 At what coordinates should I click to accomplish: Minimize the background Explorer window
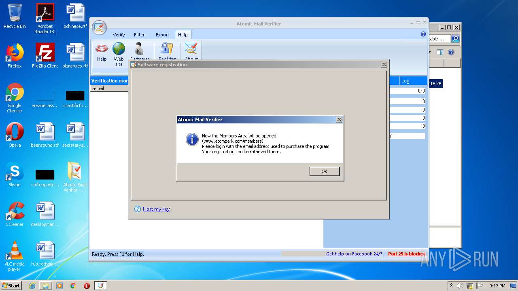(442, 27)
